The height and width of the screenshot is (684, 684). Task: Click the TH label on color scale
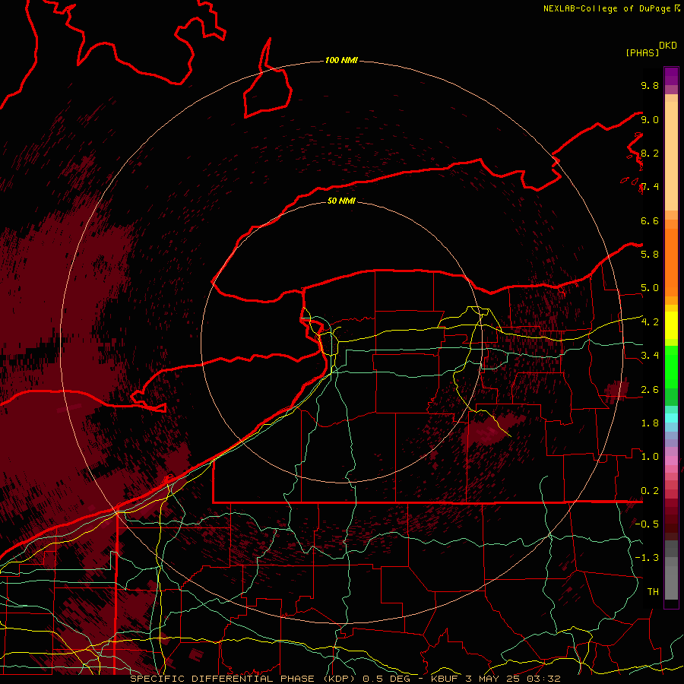[653, 591]
